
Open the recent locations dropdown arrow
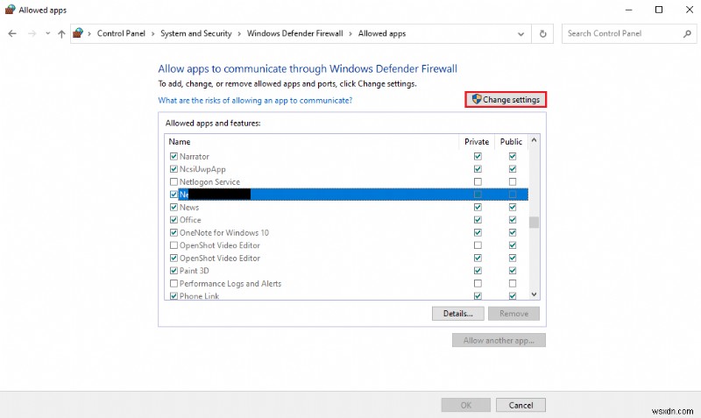pyautogui.click(x=48, y=33)
